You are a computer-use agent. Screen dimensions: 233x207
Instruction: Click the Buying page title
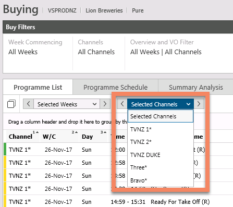click(x=21, y=9)
